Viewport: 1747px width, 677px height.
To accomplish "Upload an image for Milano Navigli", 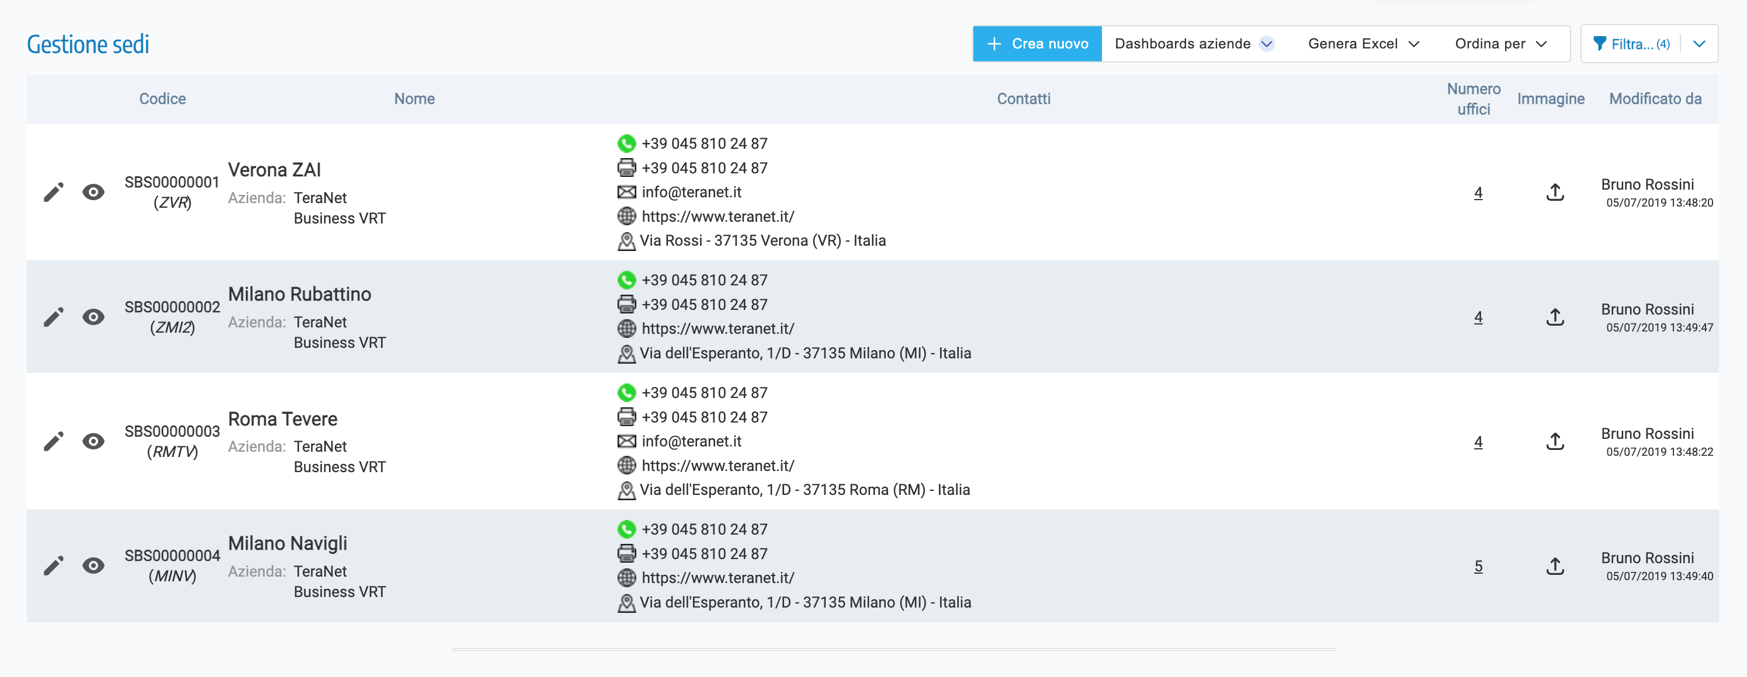I will coord(1554,566).
